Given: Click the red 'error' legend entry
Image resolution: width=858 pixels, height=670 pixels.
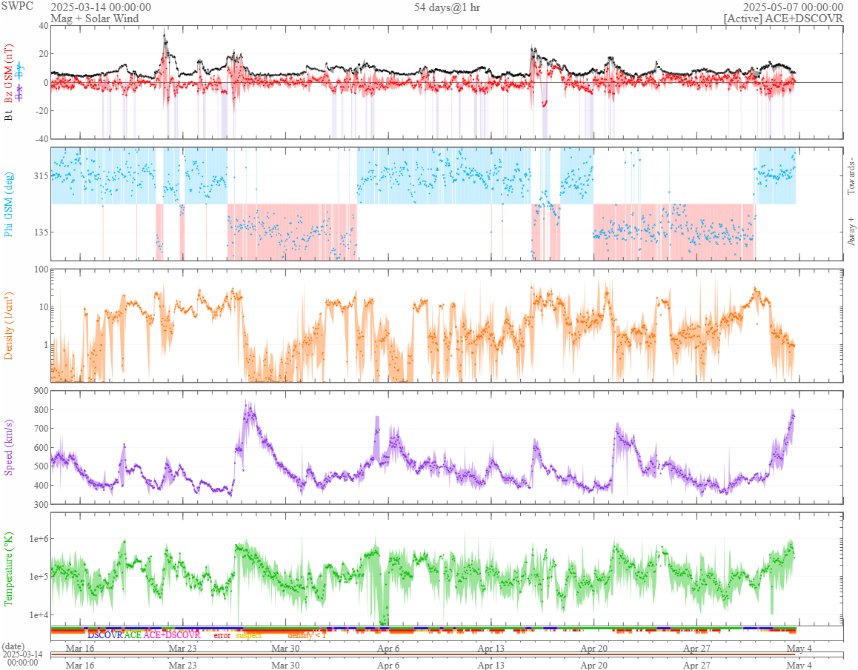Looking at the screenshot, I should 222,635.
